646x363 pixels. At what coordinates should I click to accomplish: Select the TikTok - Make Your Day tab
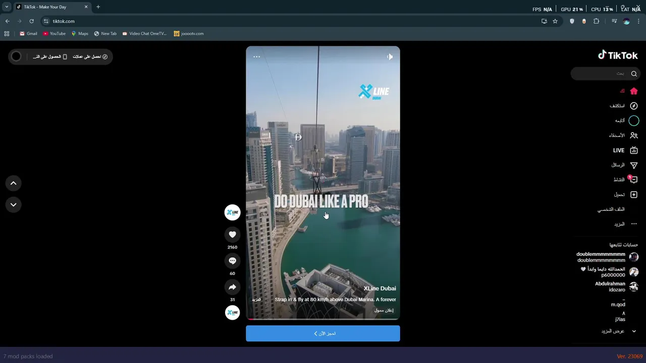pyautogui.click(x=52, y=7)
